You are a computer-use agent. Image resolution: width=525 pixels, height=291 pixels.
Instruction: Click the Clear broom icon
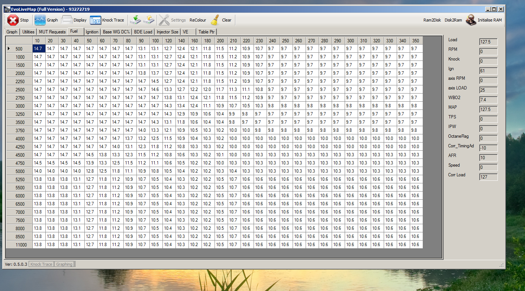pos(215,20)
